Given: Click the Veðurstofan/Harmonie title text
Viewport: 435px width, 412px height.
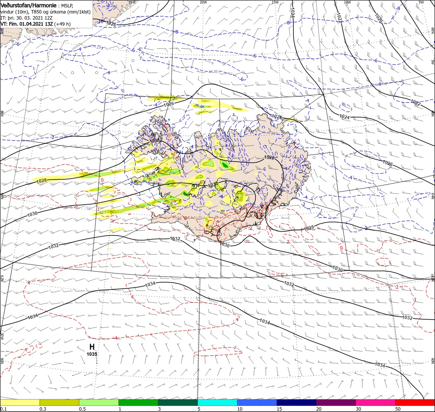Looking at the screenshot, I should tap(28, 5).
